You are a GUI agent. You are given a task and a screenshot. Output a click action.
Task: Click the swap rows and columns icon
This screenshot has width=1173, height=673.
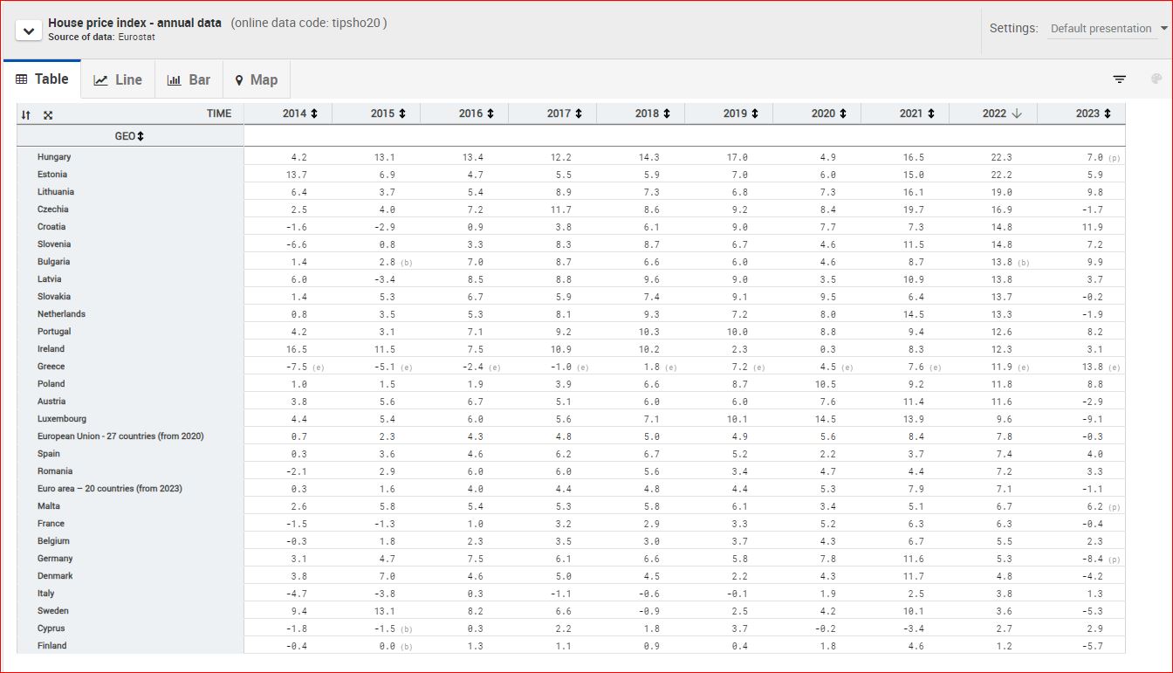pos(26,114)
